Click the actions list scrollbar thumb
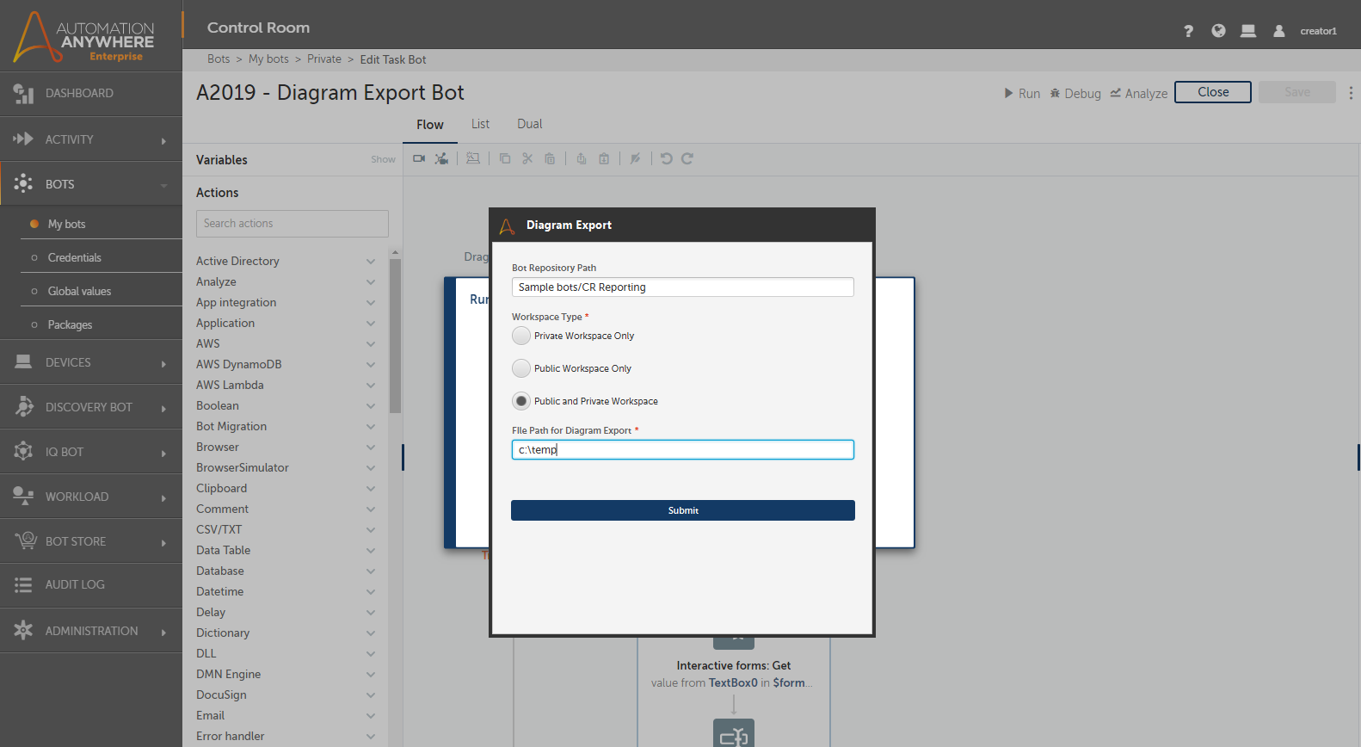Image resolution: width=1361 pixels, height=747 pixels. (x=395, y=336)
